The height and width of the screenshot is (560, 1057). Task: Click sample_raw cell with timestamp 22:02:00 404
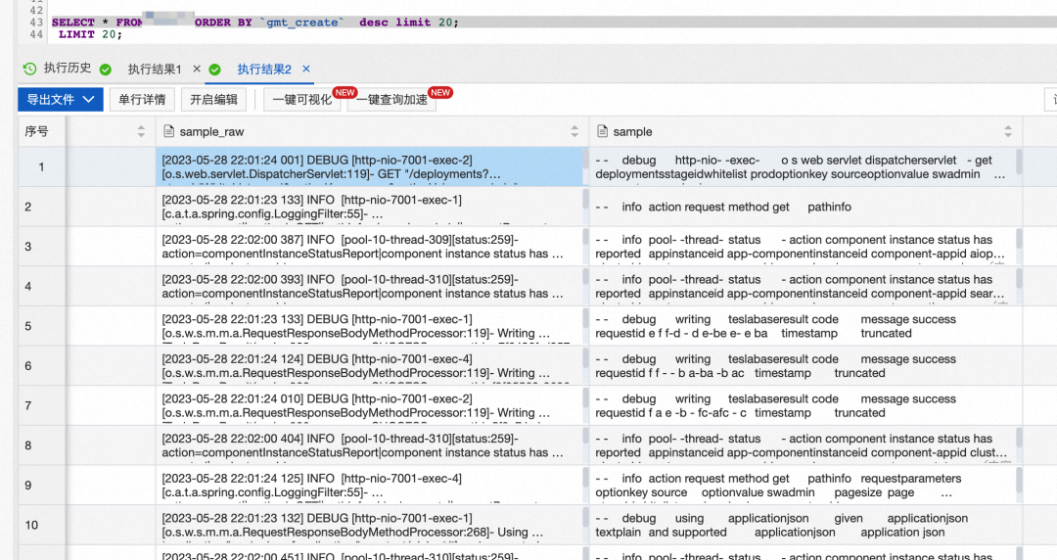pyautogui.click(x=370, y=445)
